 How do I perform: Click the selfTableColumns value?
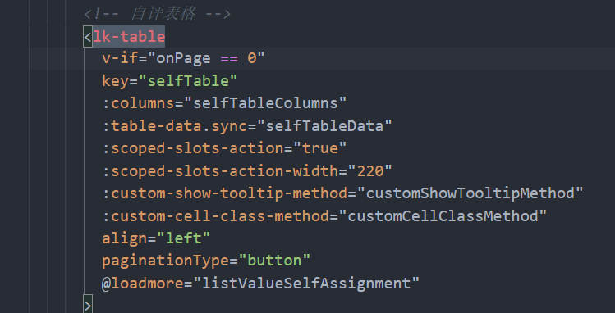click(x=265, y=104)
